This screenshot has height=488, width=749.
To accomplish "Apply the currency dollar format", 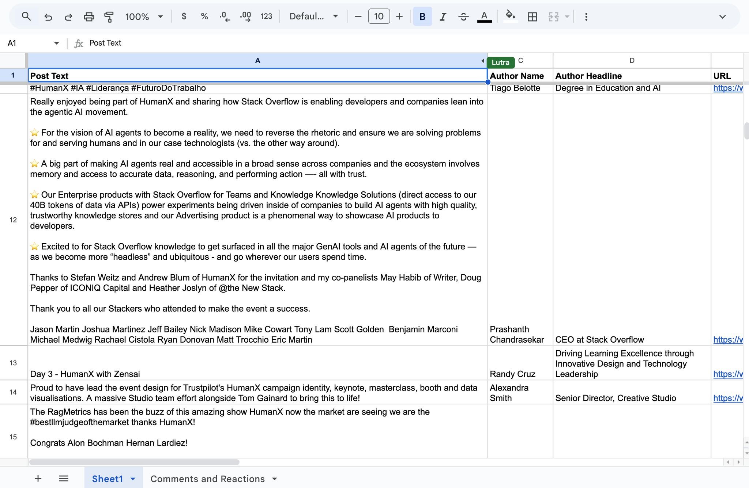I will click(x=184, y=16).
